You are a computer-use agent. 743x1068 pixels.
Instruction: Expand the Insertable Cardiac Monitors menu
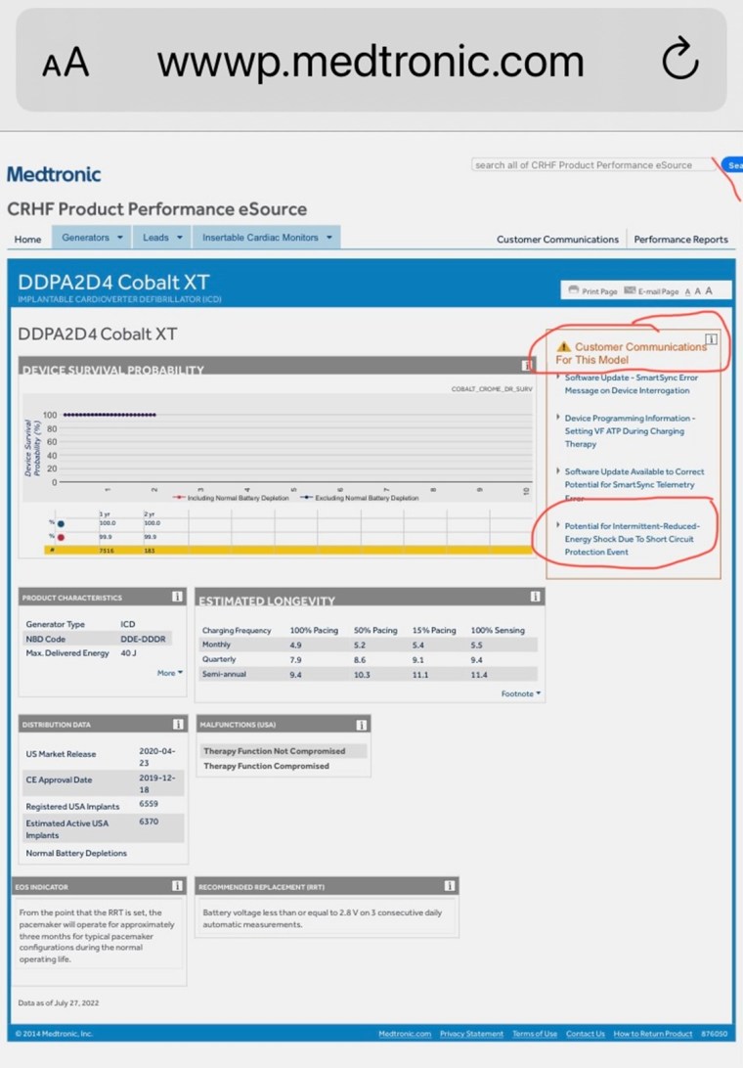pyautogui.click(x=267, y=237)
